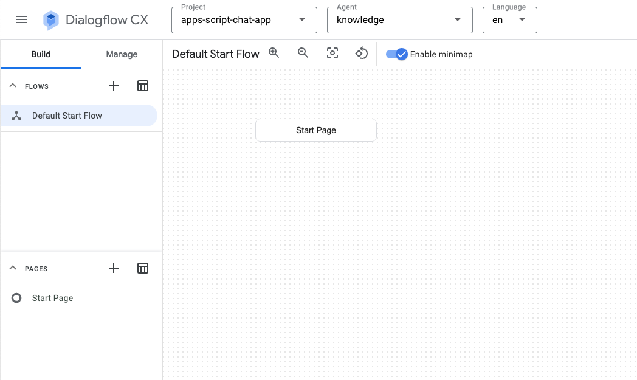Zoom in on the flow canvas

pos(274,54)
